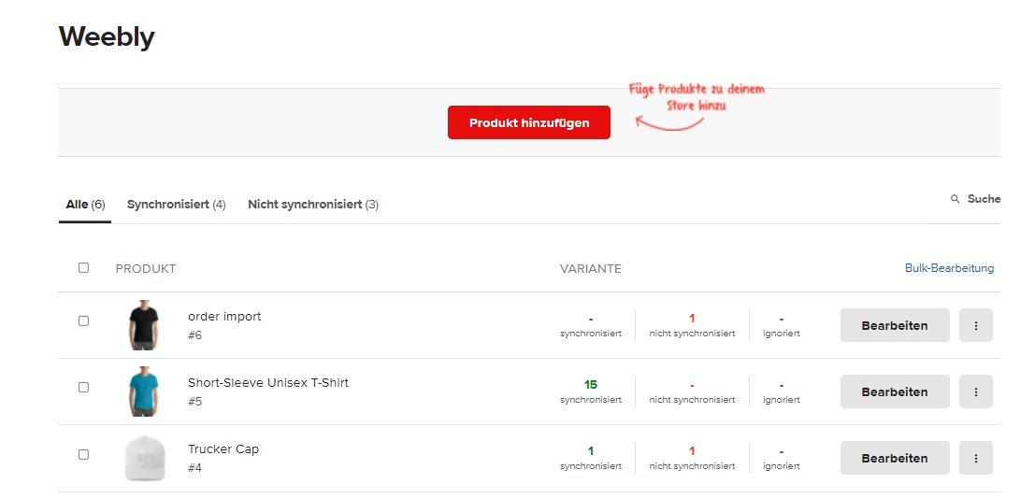Screen dimensions: 1035x498
Task: Click the VARIANTE column header
Action: tap(591, 268)
